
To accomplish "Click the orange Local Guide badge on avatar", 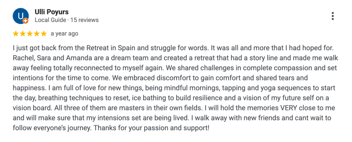I will tap(25, 21).
